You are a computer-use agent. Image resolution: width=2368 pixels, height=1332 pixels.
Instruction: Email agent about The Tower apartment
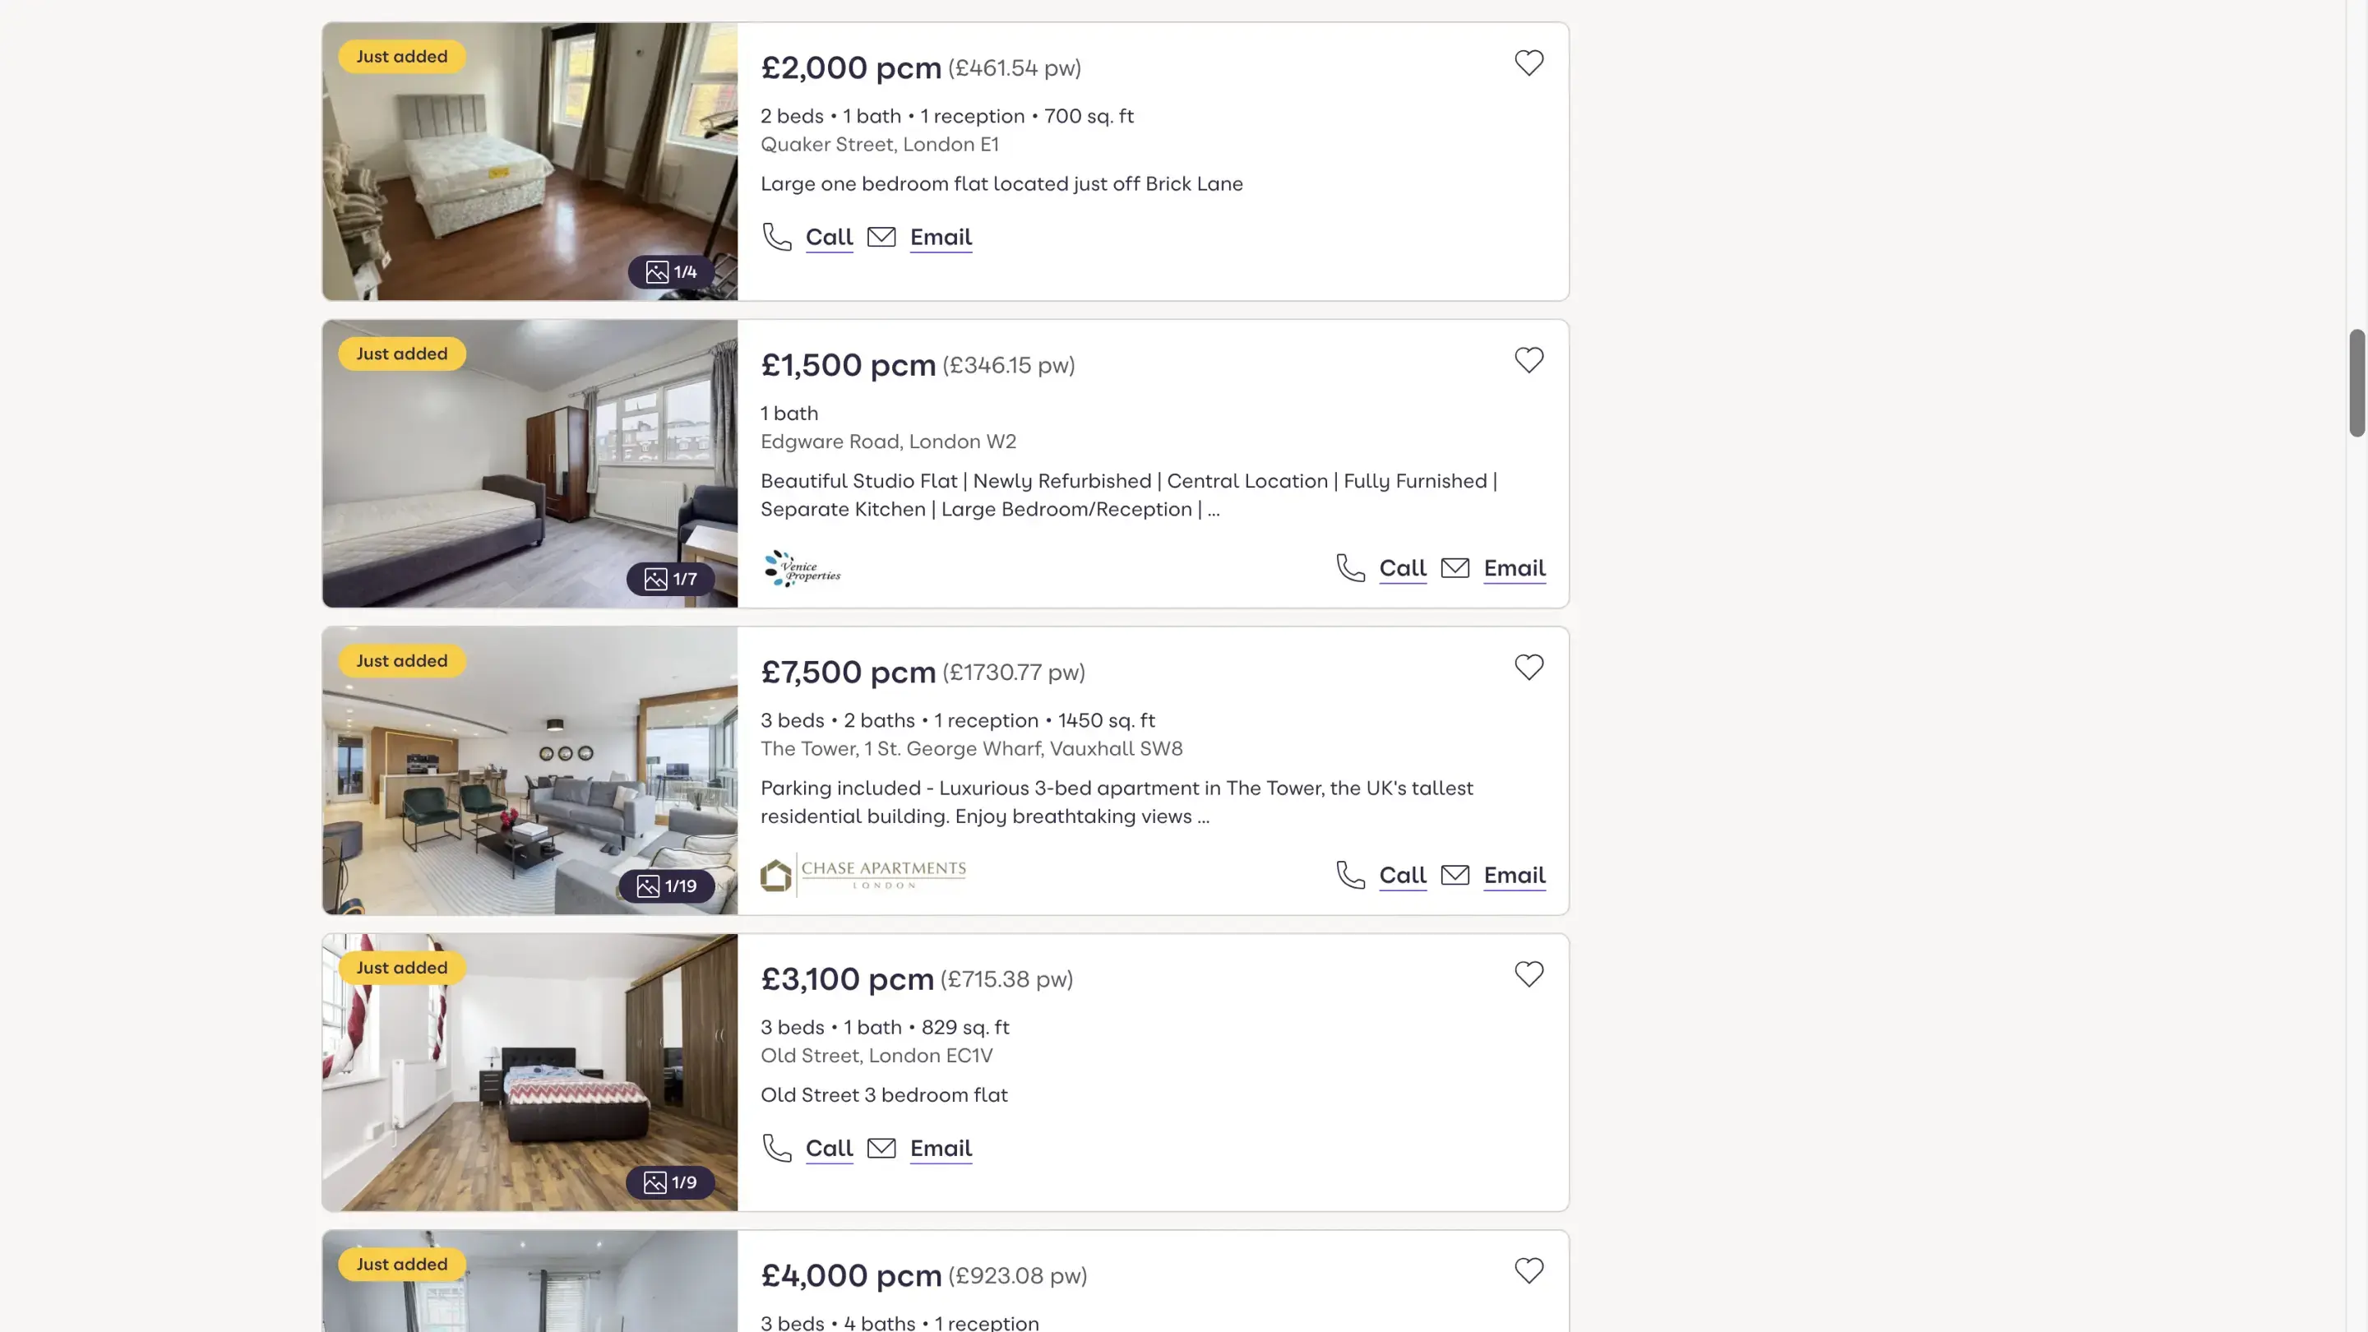pyautogui.click(x=1514, y=875)
